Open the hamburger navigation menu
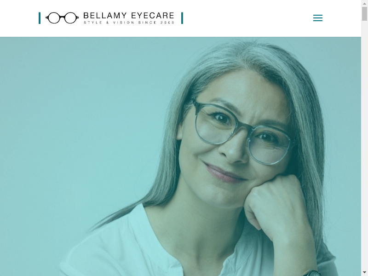Screen dimensions: 368x276 (x=318, y=18)
